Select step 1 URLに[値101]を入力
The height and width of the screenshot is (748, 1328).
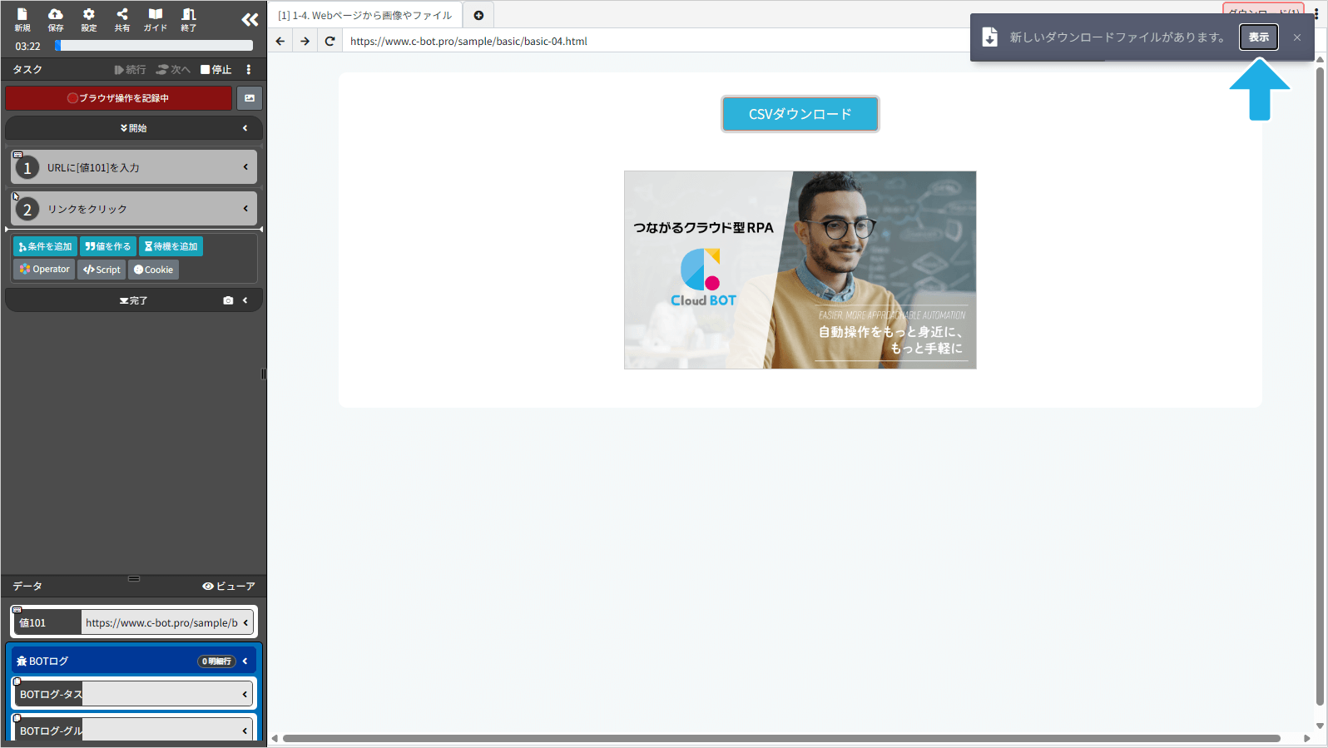pyautogui.click(x=134, y=167)
